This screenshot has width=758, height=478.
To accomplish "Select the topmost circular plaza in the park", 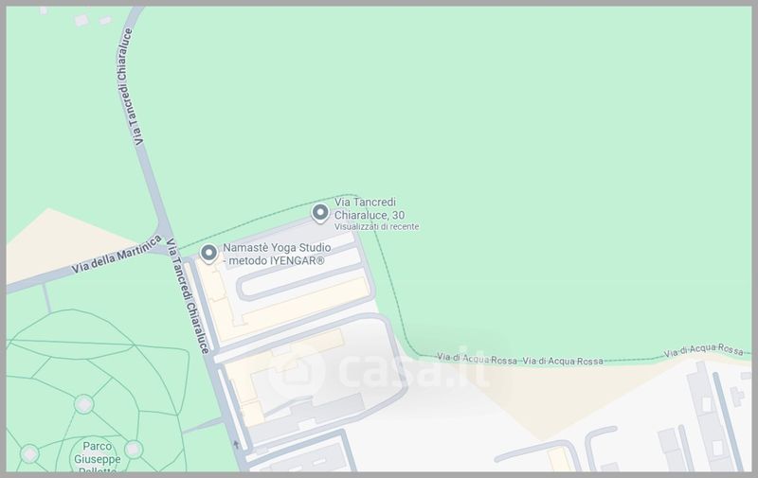I will [83, 404].
